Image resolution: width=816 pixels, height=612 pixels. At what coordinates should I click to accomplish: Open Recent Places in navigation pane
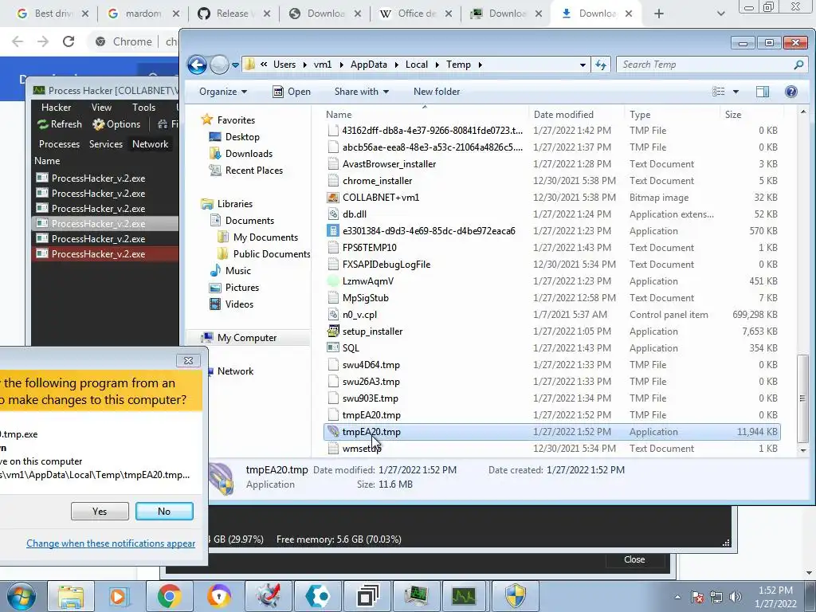click(x=254, y=171)
